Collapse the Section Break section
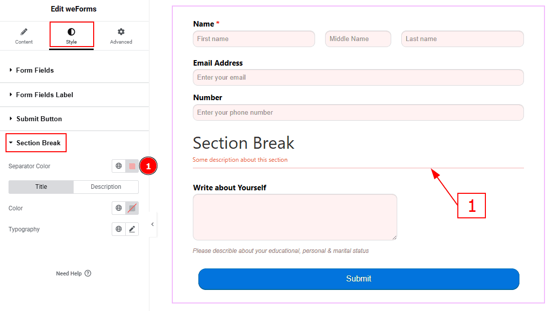This screenshot has width=551, height=311. click(x=36, y=143)
